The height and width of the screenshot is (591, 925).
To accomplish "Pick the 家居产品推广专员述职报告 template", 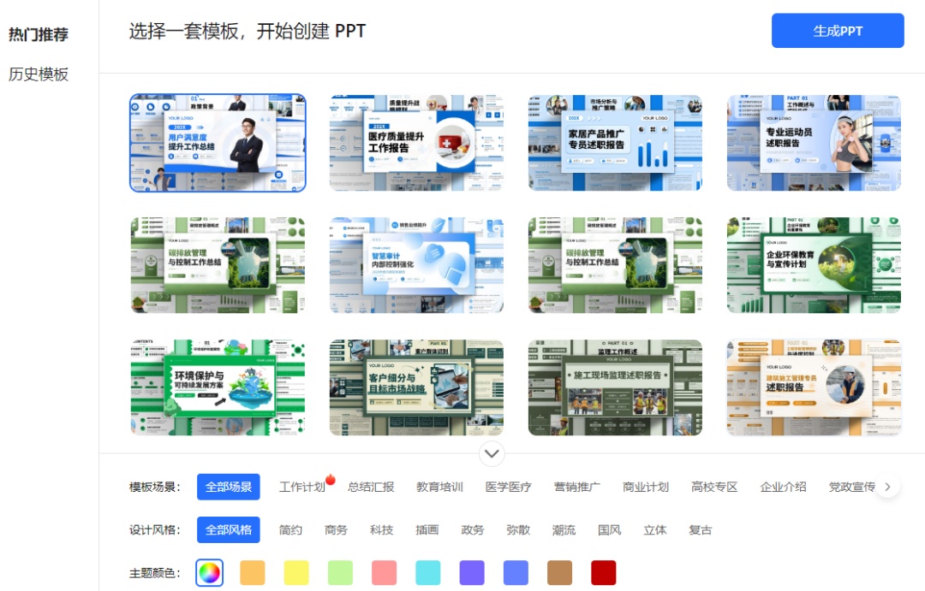I will pos(615,143).
